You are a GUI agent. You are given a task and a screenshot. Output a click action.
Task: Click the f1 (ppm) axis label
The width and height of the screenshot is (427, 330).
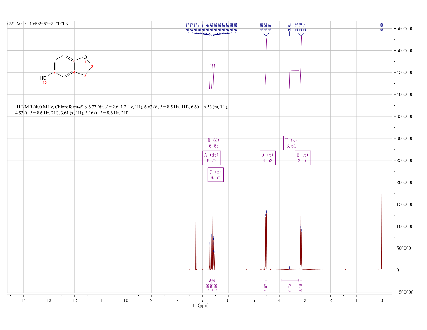199,306
